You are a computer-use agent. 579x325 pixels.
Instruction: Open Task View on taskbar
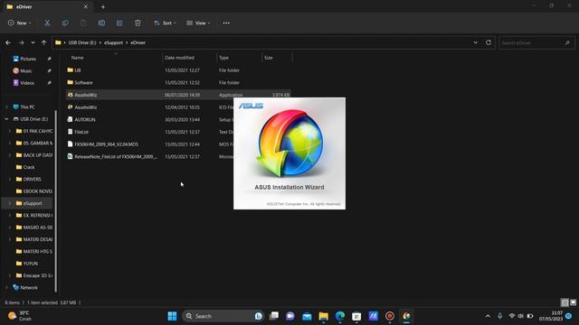pyautogui.click(x=274, y=316)
